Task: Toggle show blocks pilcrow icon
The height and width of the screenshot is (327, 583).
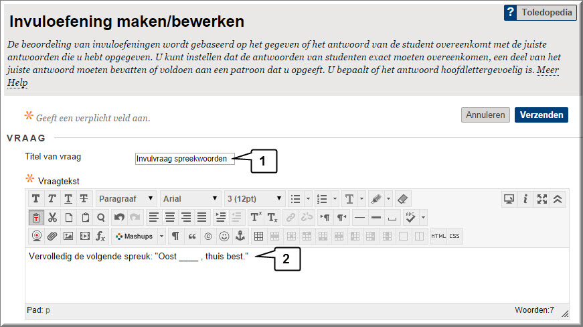Action: coord(175,236)
